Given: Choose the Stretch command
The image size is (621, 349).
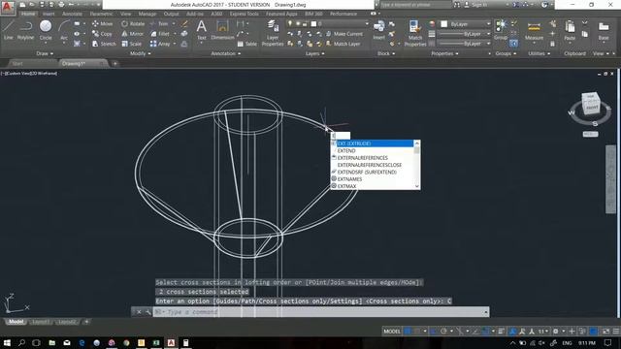Looking at the screenshot, I should pyautogui.click(x=104, y=44).
